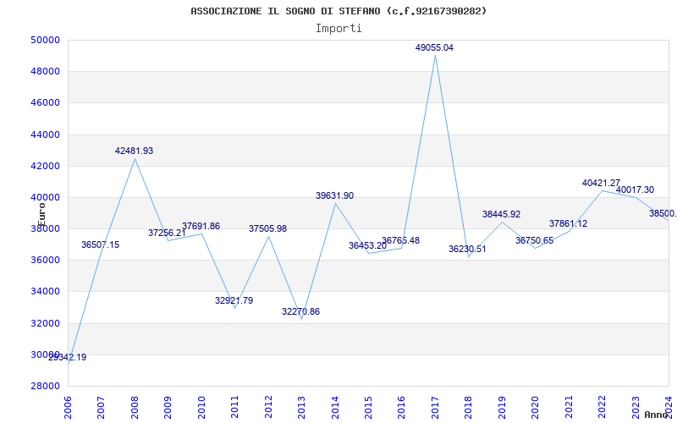Select the 36765.48 data label

click(400, 240)
